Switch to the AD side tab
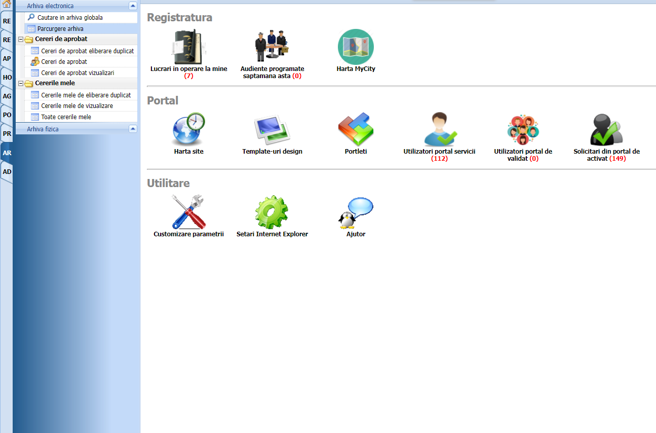The image size is (656, 433). [x=7, y=172]
